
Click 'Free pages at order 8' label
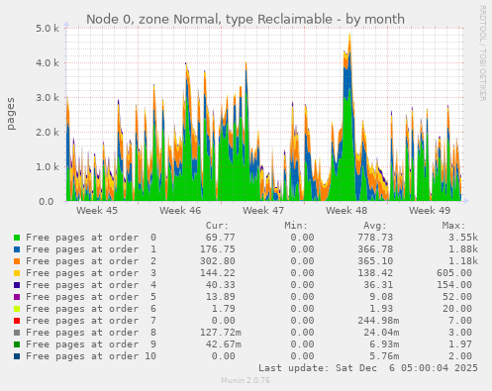[x=91, y=333]
